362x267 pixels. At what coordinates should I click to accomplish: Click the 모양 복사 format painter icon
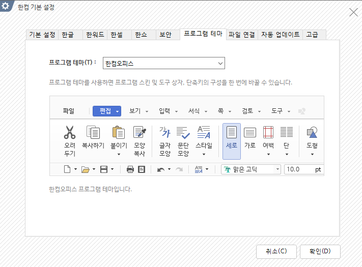tap(140, 132)
